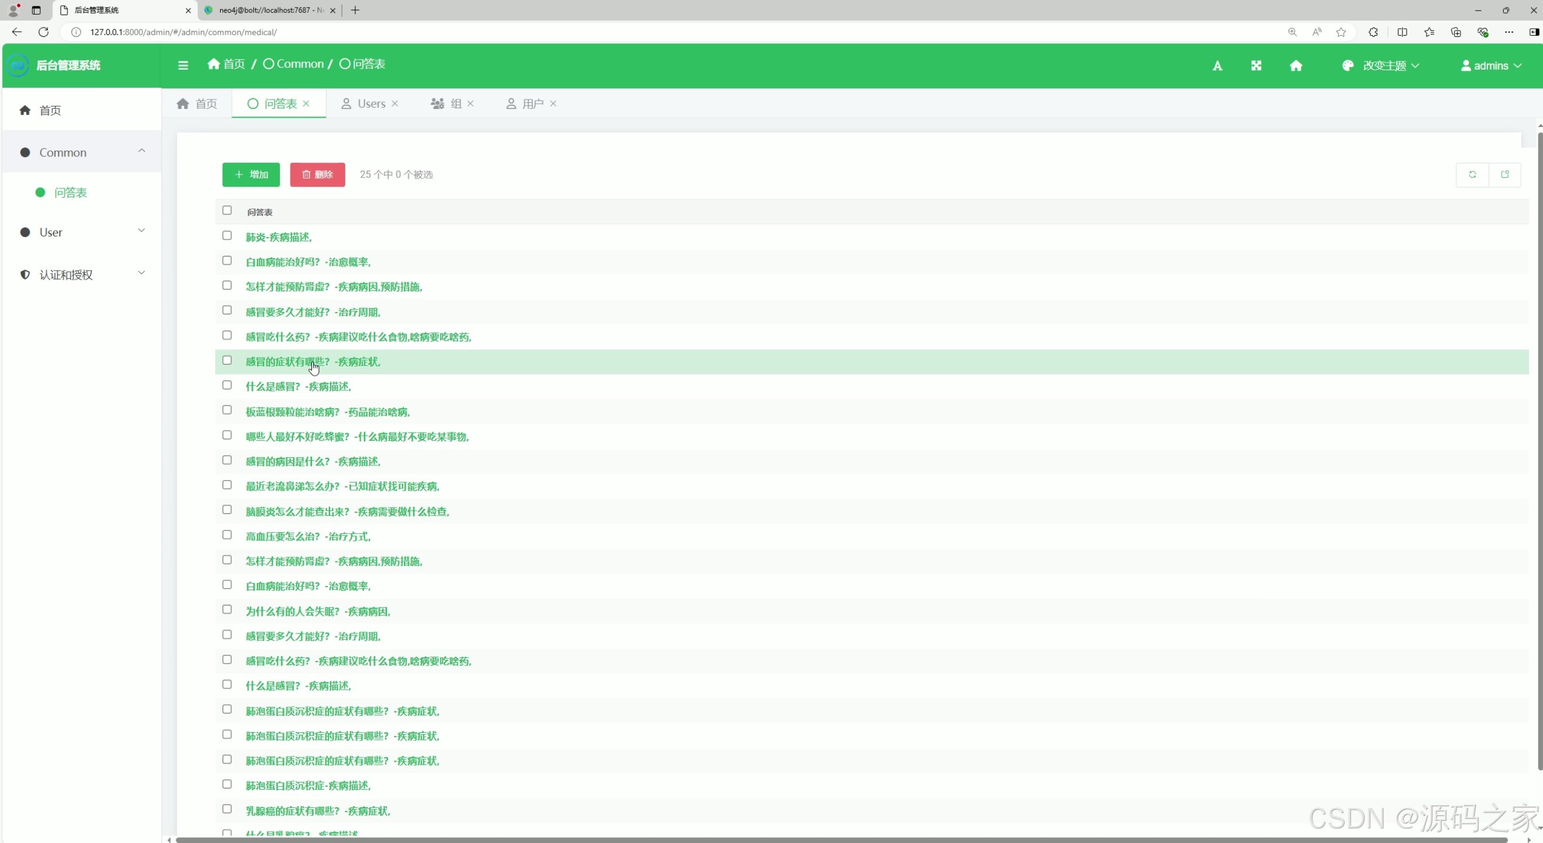1543x843 pixels.
Task: Switch to the 用户 tab
Action: [x=532, y=104]
